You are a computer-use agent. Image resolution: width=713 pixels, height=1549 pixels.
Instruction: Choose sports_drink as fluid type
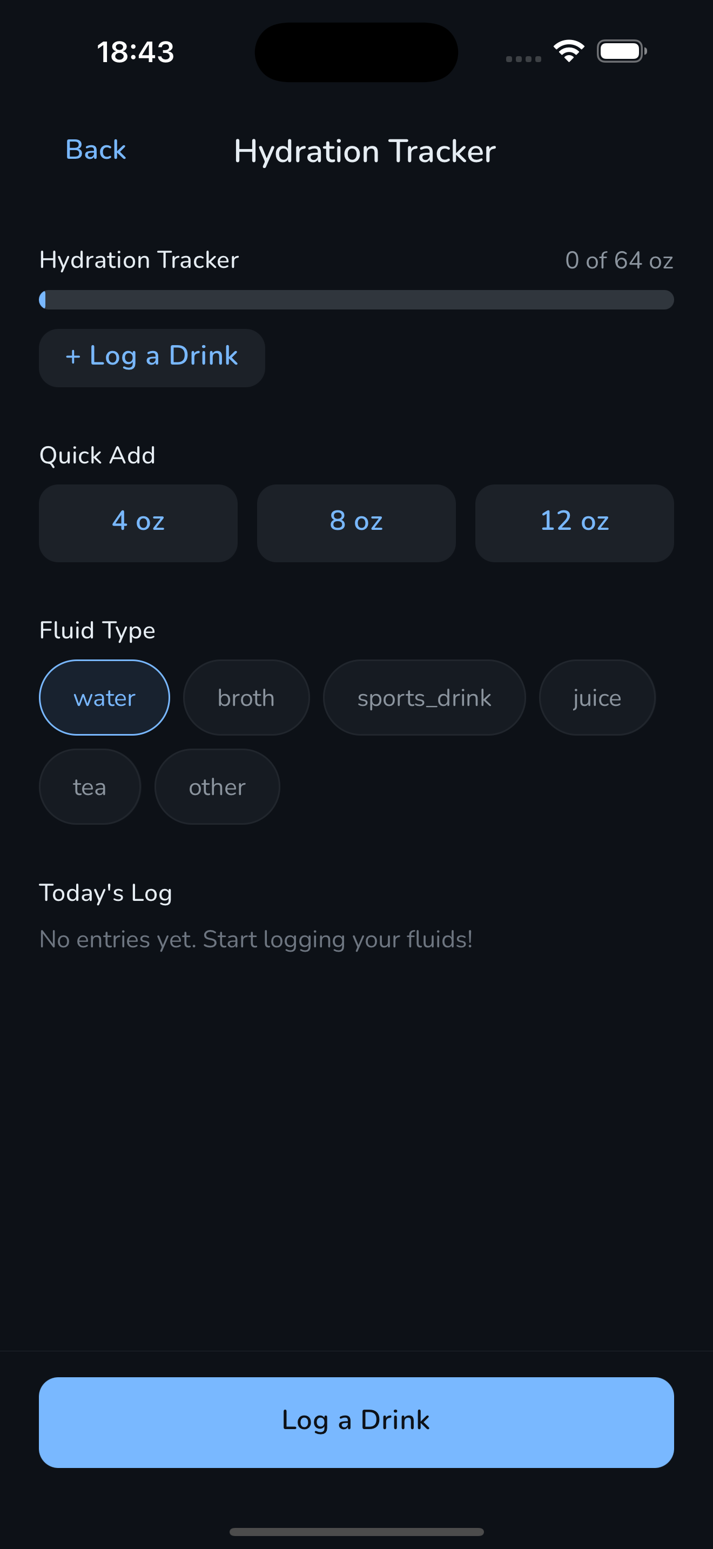424,697
